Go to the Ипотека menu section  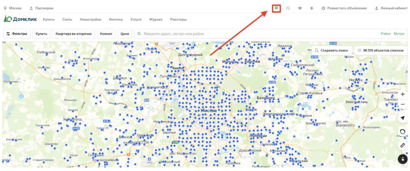pyautogui.click(x=116, y=19)
